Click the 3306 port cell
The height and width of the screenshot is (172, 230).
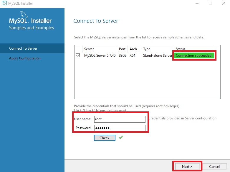[123, 56]
